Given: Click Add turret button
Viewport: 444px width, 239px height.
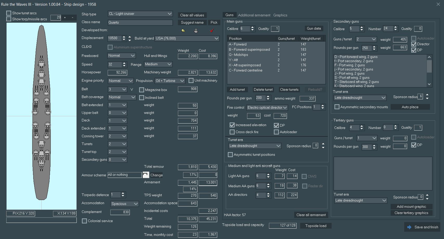Looking at the screenshot, I should [237, 89].
